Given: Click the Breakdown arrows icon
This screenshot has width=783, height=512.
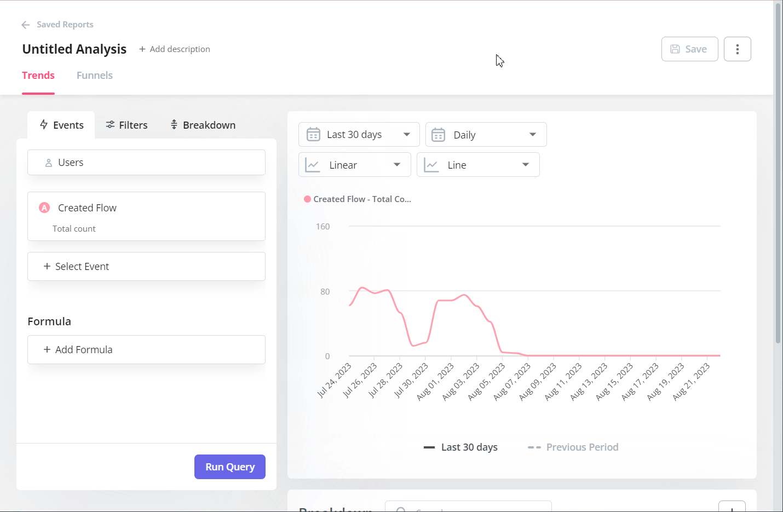Looking at the screenshot, I should 174,125.
